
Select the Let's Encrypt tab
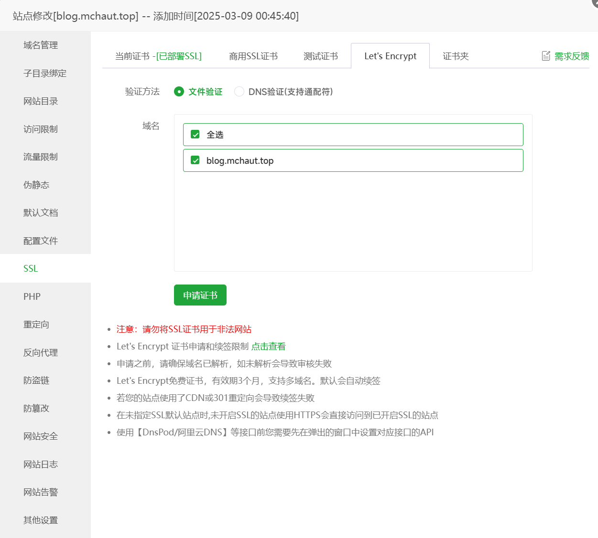pyautogui.click(x=390, y=56)
